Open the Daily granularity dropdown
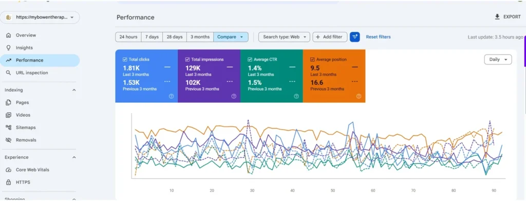The height and width of the screenshot is (201, 526). [x=498, y=60]
